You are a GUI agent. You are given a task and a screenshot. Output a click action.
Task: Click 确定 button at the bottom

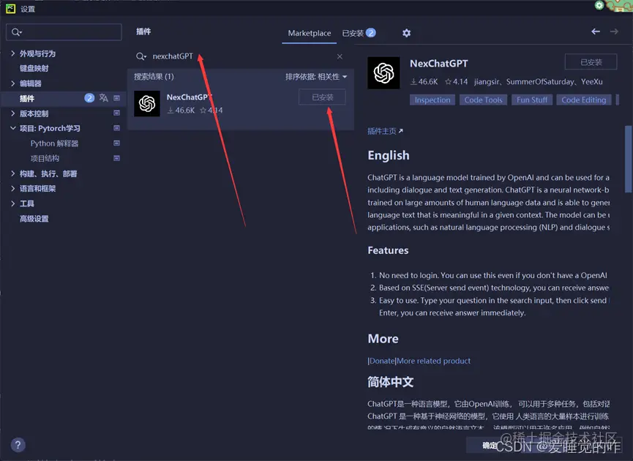coord(489,445)
